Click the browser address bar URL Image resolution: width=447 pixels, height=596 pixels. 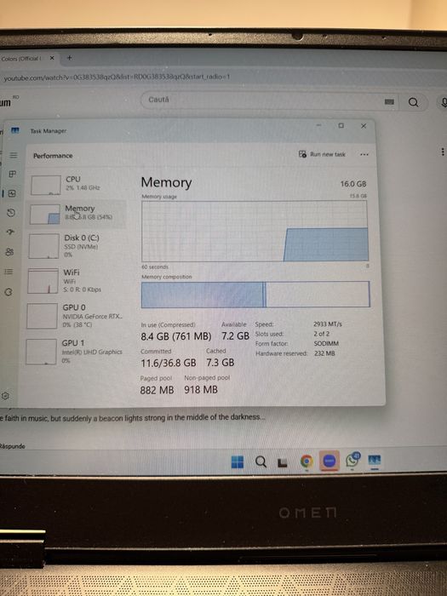tap(117, 77)
